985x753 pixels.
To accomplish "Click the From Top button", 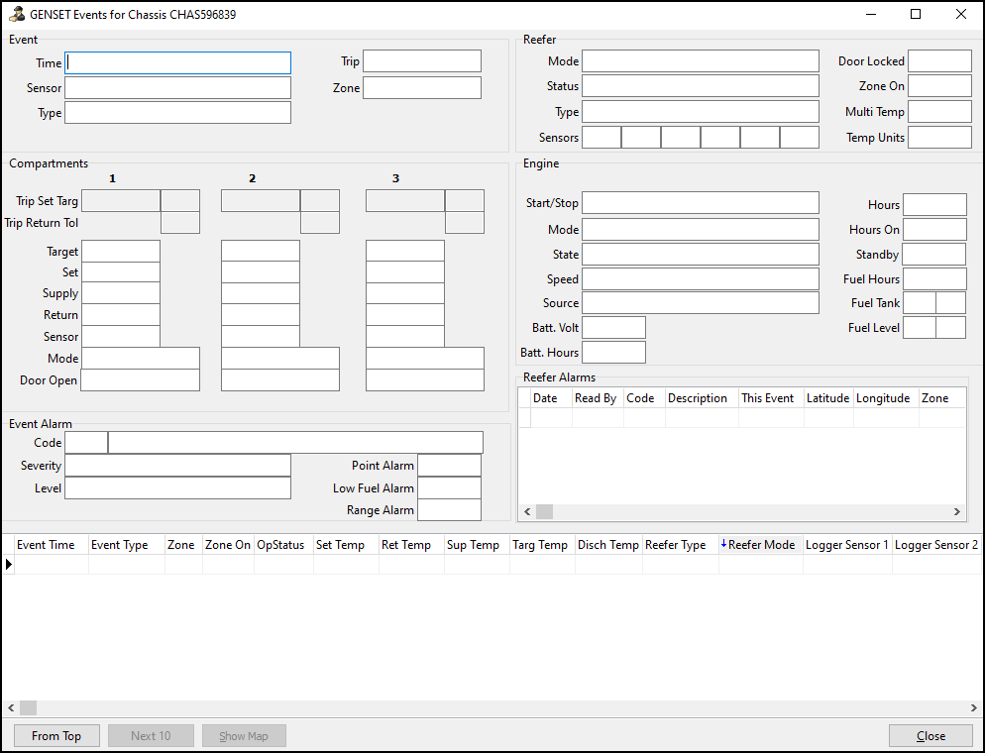I will pyautogui.click(x=55, y=735).
